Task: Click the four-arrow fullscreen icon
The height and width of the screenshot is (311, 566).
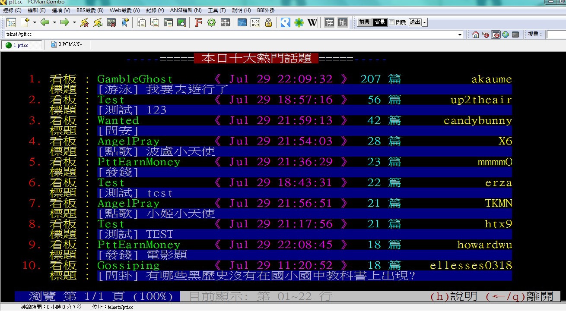Action: (x=225, y=22)
